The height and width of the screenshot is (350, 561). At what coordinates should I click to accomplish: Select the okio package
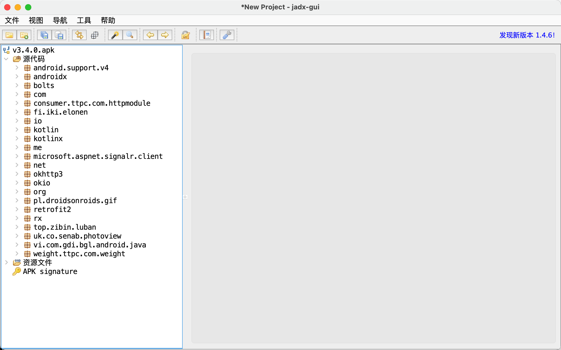tap(42, 183)
